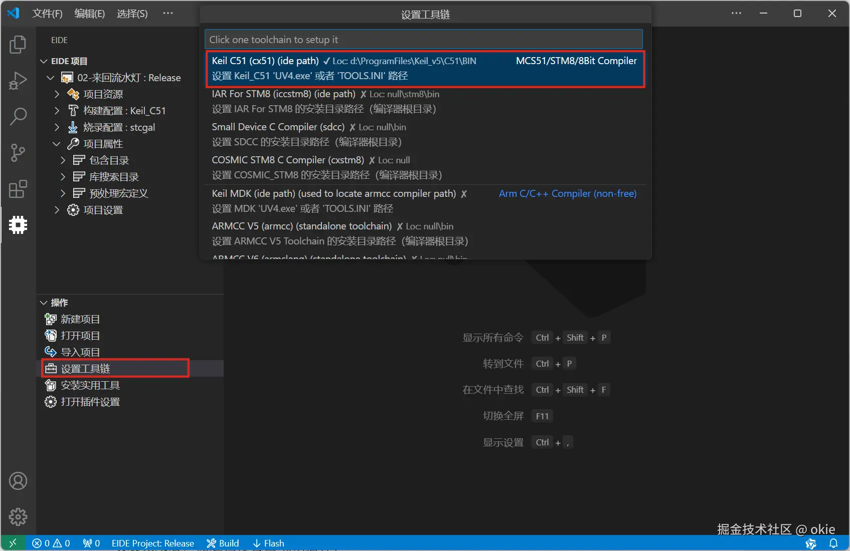The width and height of the screenshot is (850, 551).
Task: Select the 包含目录 tree item
Action: click(x=109, y=160)
